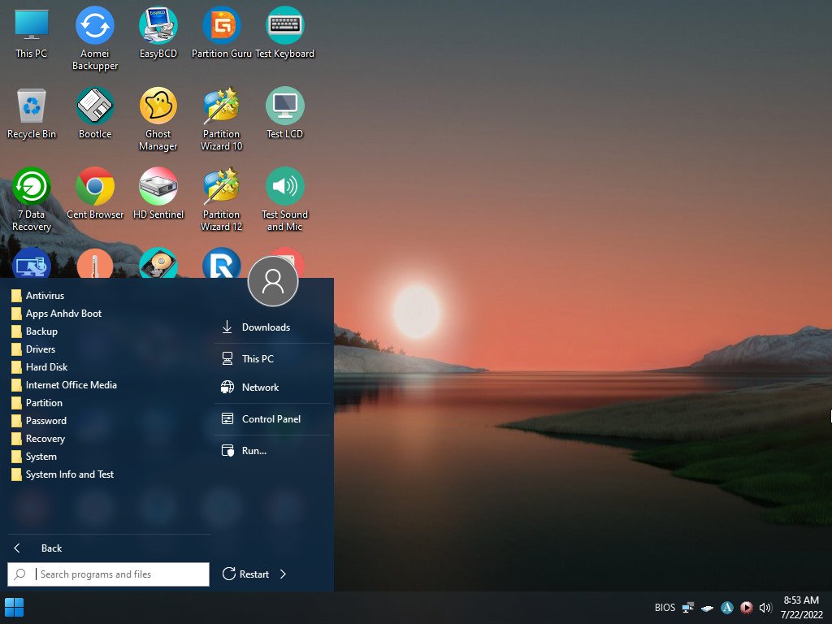This screenshot has width=832, height=624.
Task: Select Downloads in the Start menu
Action: 266,327
